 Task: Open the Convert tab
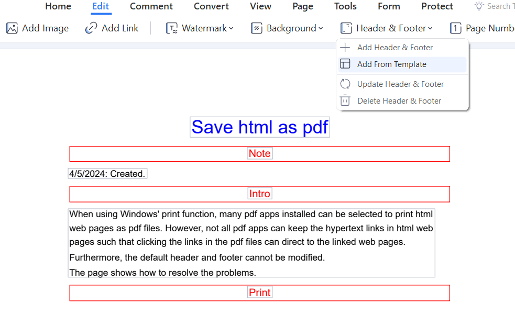coord(211,6)
